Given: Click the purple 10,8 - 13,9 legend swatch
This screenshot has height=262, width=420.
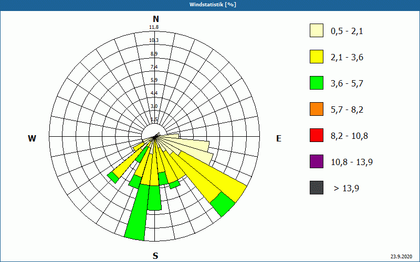Looking at the screenshot, I should [317, 161].
